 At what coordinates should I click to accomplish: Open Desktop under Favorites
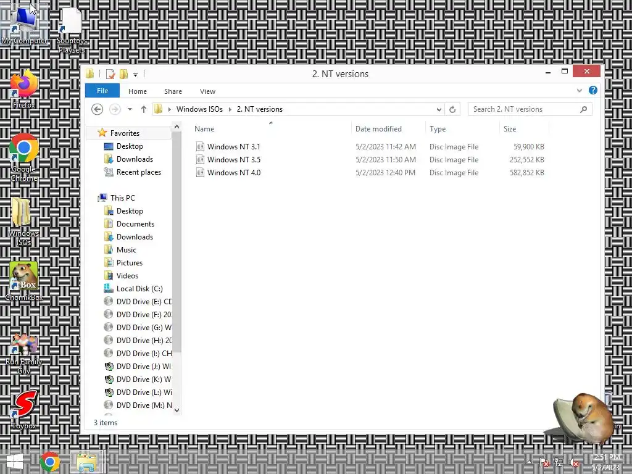click(130, 146)
